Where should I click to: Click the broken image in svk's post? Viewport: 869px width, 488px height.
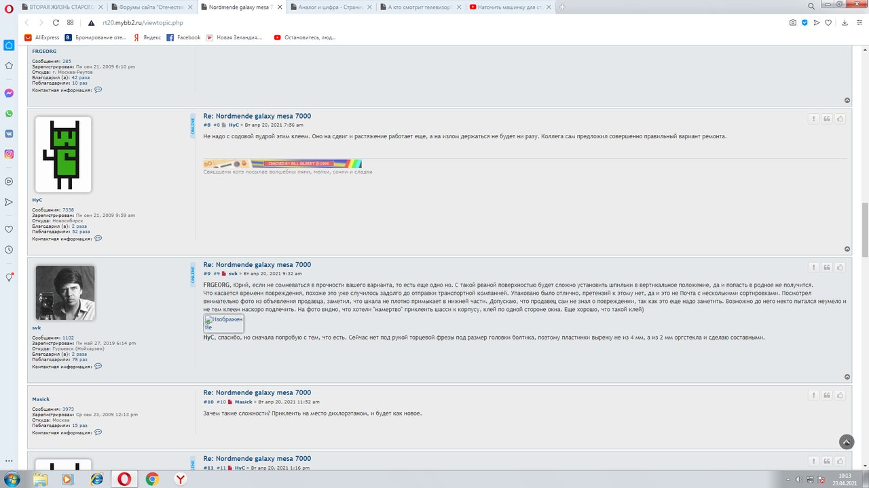click(223, 323)
